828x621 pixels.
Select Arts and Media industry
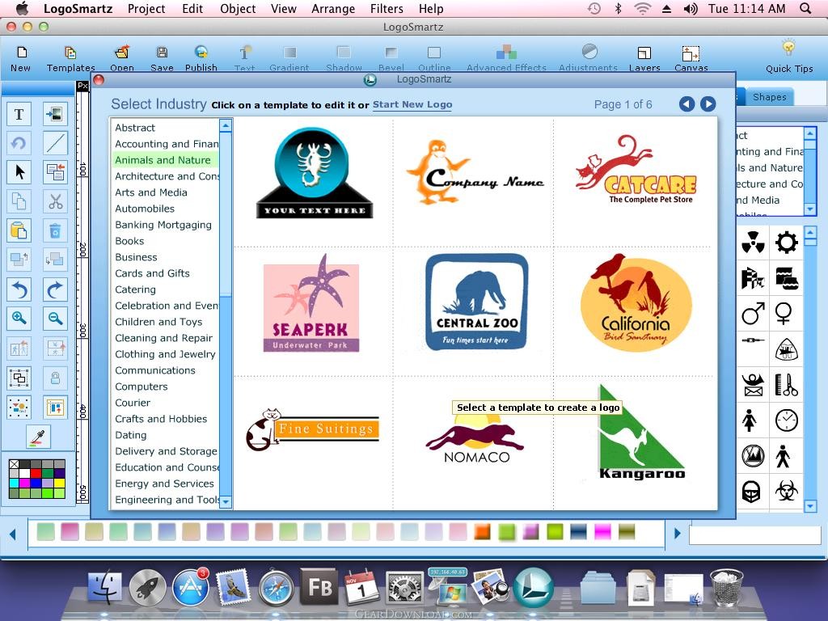[165, 192]
